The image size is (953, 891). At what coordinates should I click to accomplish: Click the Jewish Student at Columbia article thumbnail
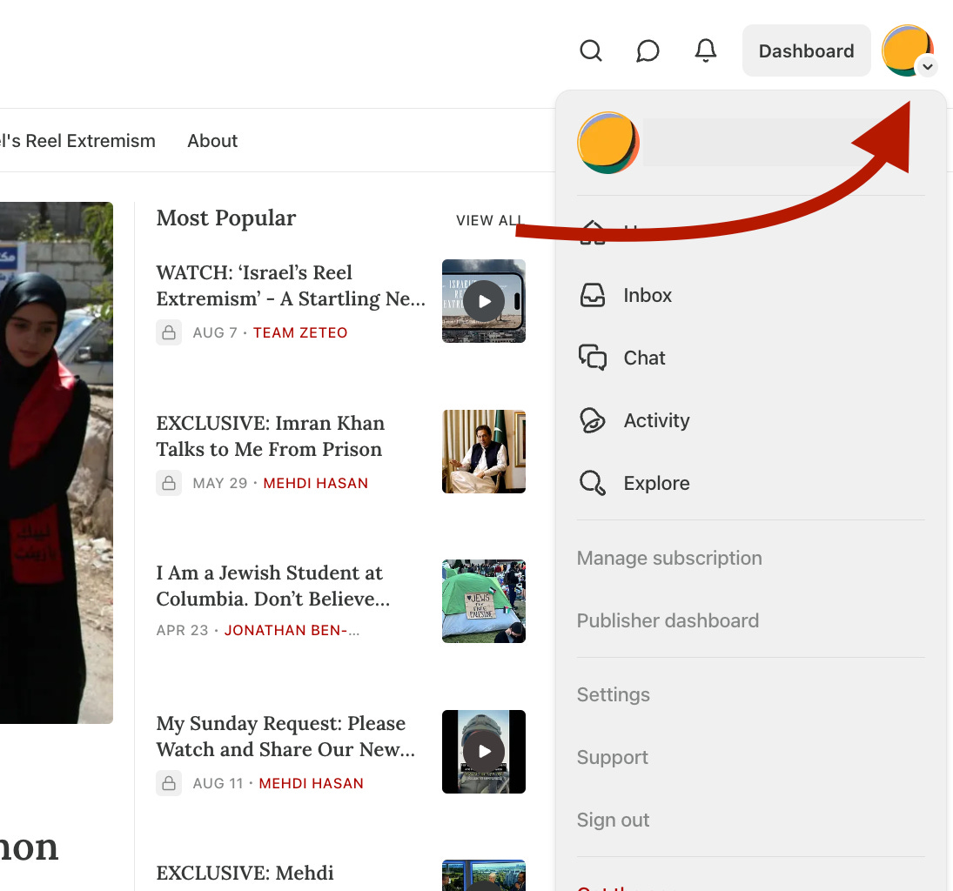click(483, 601)
